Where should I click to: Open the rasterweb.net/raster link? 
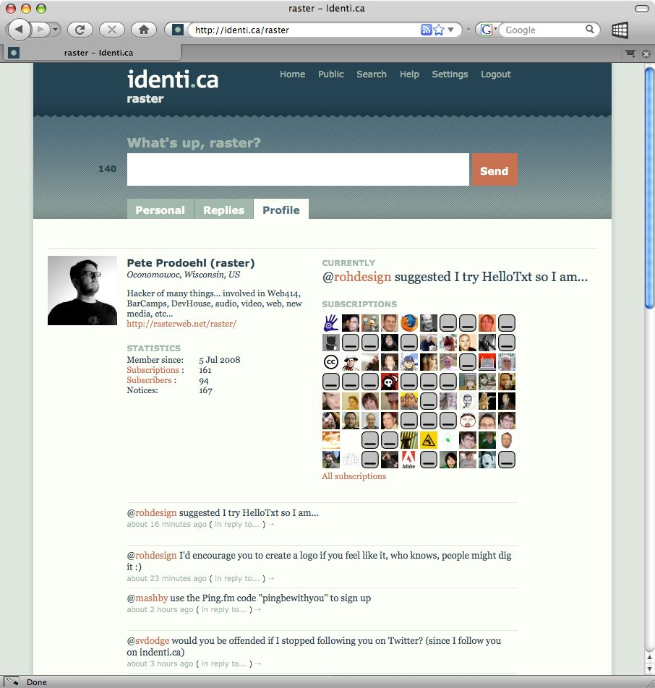pos(181,324)
